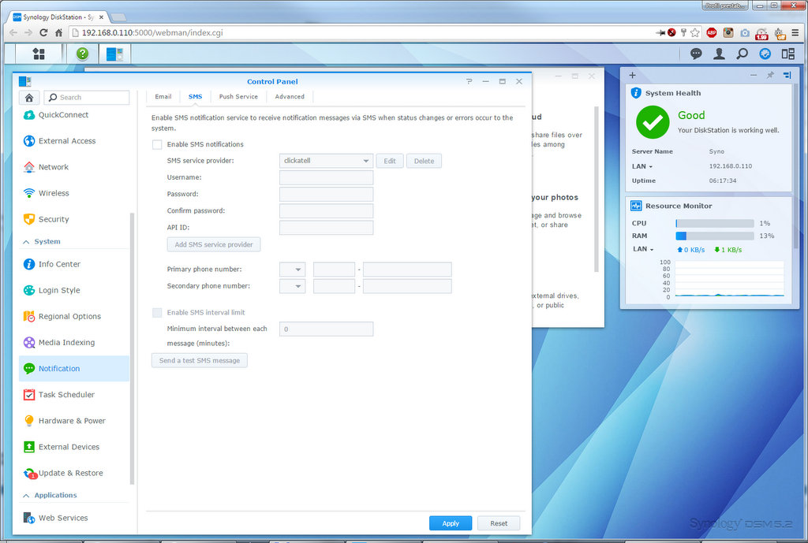Click Send a test SMS message

(x=200, y=360)
